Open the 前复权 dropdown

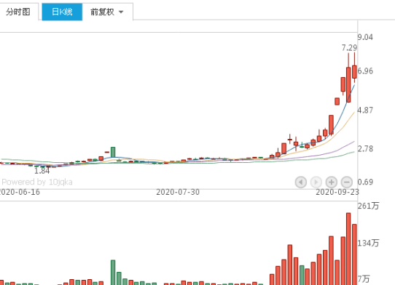[107, 12]
